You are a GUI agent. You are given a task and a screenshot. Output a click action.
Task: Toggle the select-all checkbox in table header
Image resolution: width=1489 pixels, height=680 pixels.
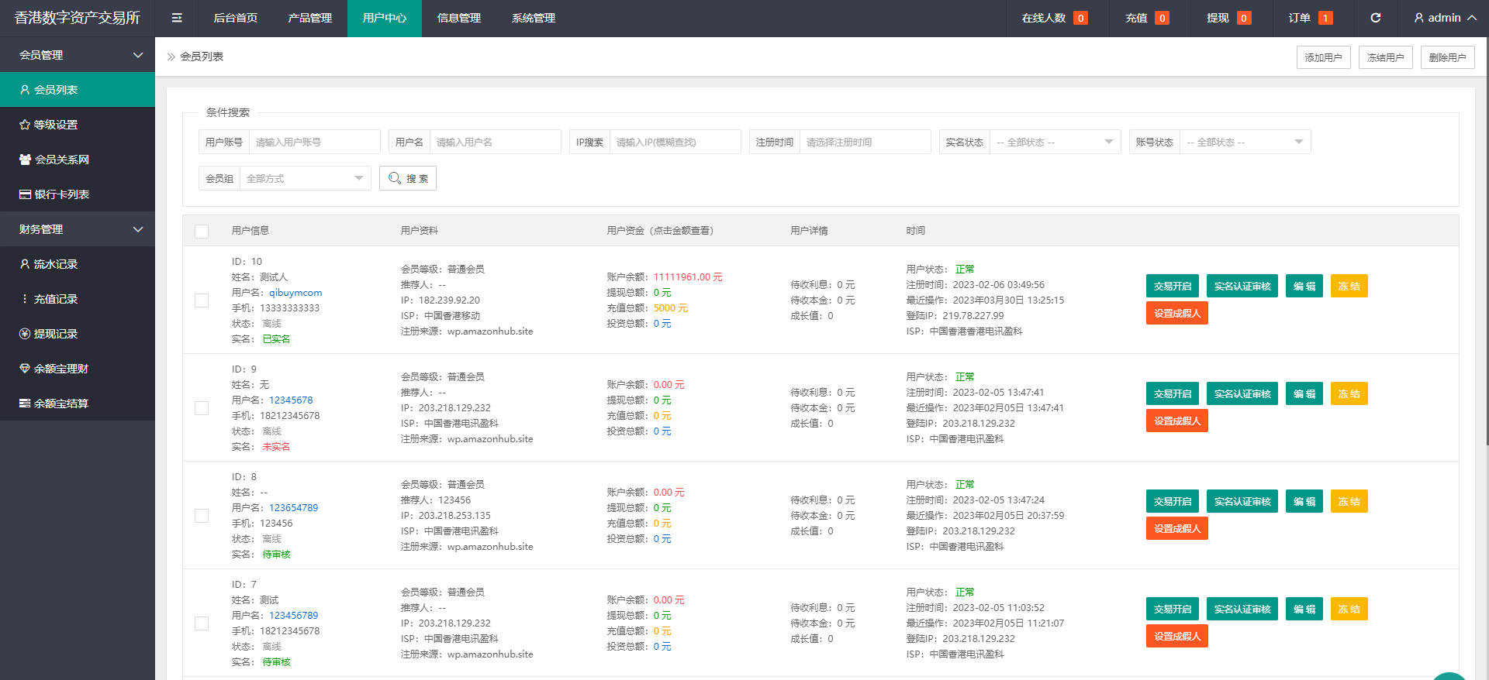[202, 231]
